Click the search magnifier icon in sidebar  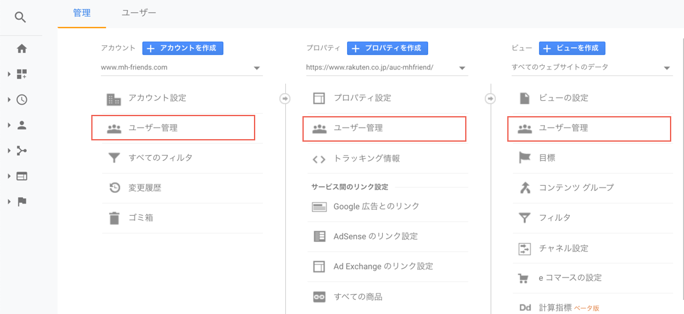20,17
